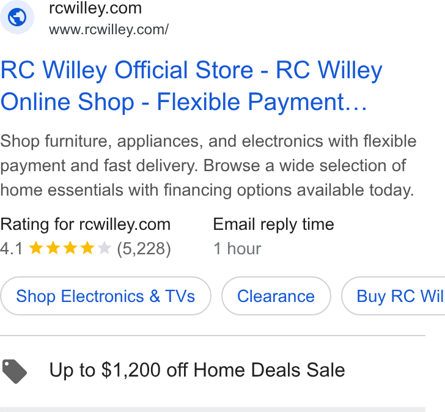Click the middle gold rating star

(70, 248)
